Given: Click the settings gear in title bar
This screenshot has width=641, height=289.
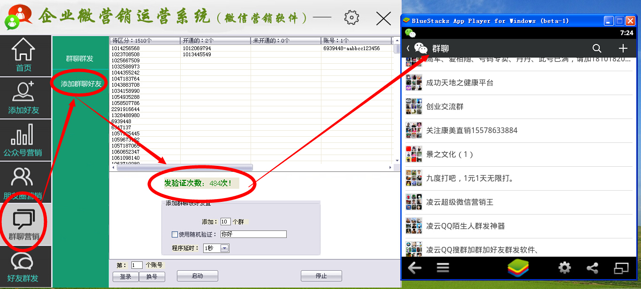Looking at the screenshot, I should coord(351,18).
